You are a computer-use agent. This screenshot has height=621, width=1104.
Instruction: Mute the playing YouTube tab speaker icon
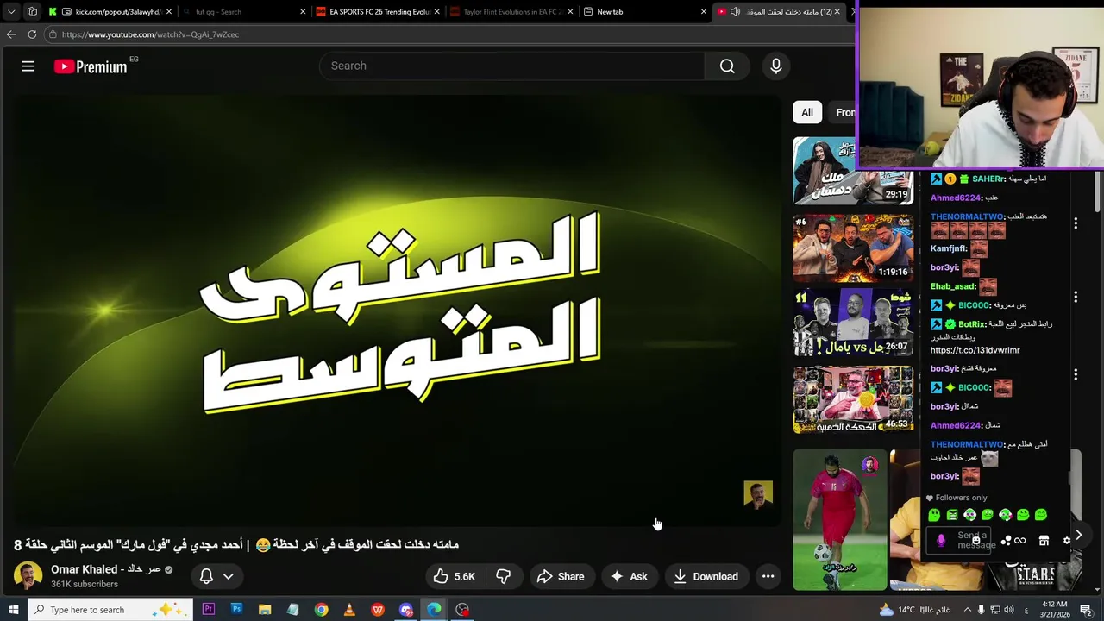pos(735,12)
